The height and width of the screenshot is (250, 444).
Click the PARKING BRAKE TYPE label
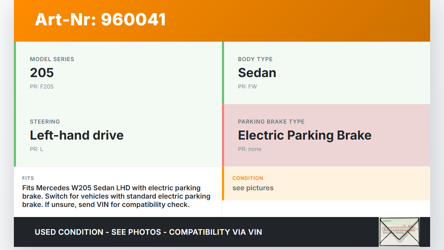tap(271, 122)
